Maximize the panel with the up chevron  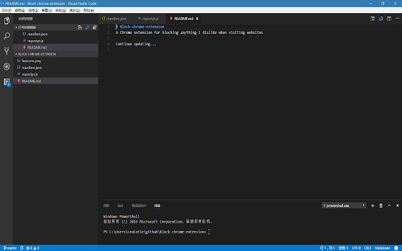(389, 206)
